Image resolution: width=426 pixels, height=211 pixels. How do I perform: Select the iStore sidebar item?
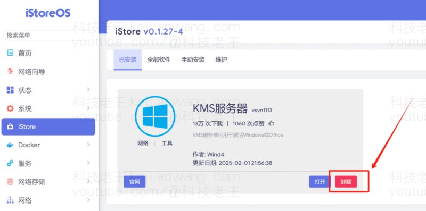(x=48, y=126)
